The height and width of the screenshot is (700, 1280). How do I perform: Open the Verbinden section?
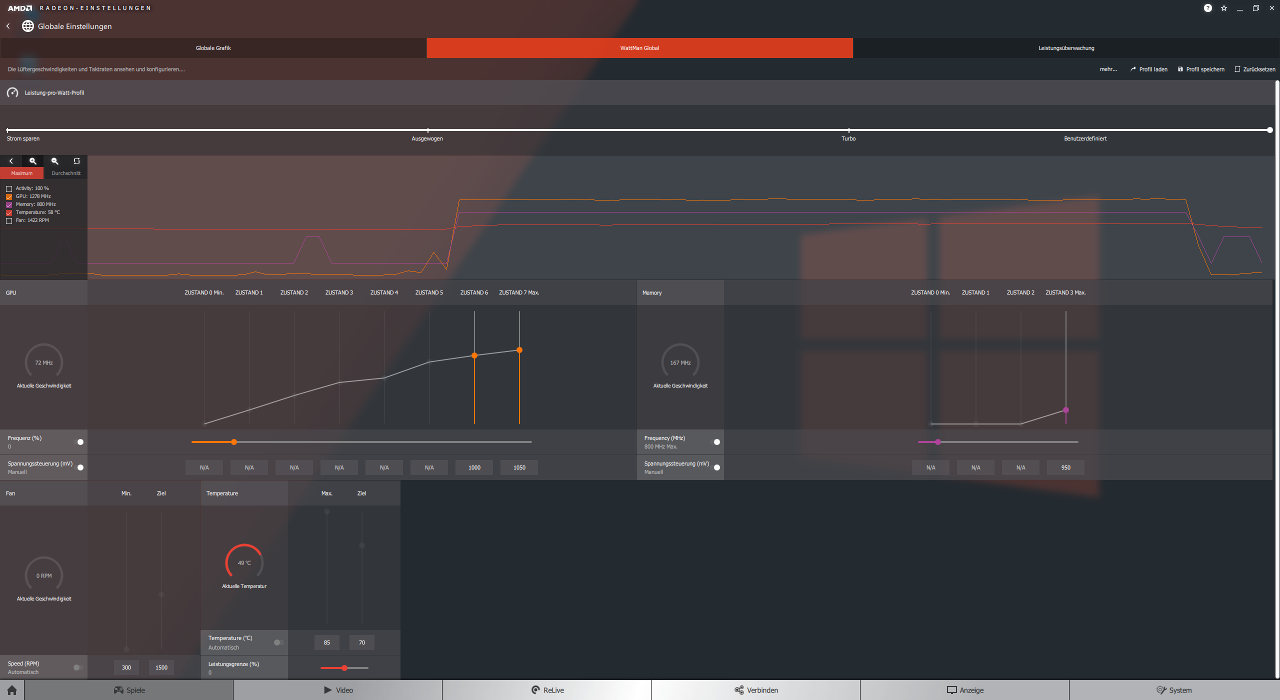[x=756, y=690]
